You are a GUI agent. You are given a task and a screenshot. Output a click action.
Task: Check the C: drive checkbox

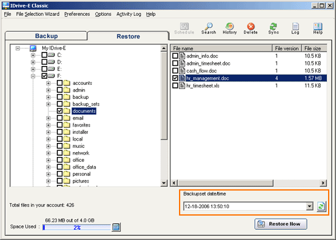(44, 55)
